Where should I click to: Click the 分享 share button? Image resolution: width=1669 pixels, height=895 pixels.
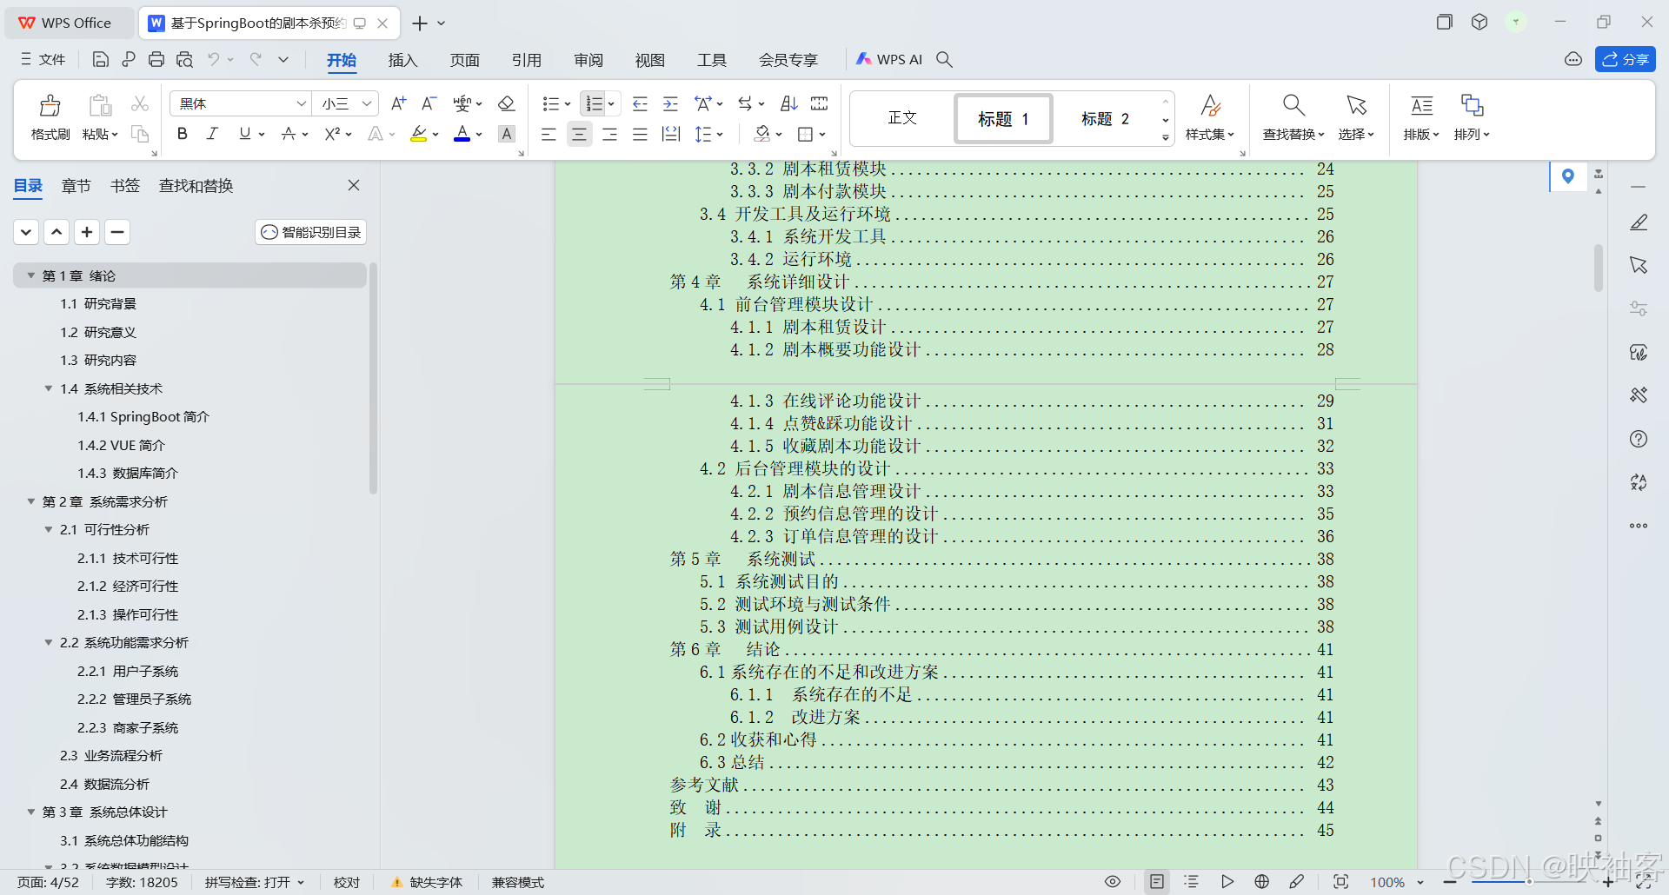point(1625,59)
